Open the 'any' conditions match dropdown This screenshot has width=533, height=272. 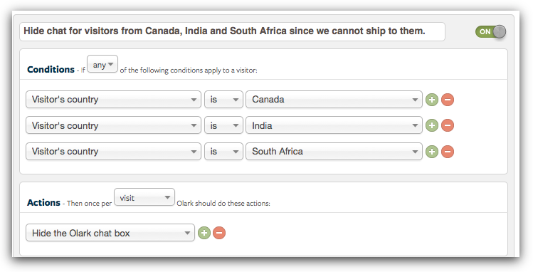[102, 64]
